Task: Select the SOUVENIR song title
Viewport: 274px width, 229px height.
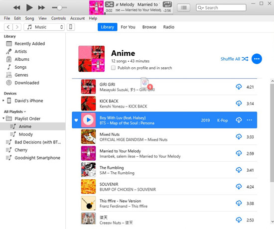Action: click(x=109, y=184)
